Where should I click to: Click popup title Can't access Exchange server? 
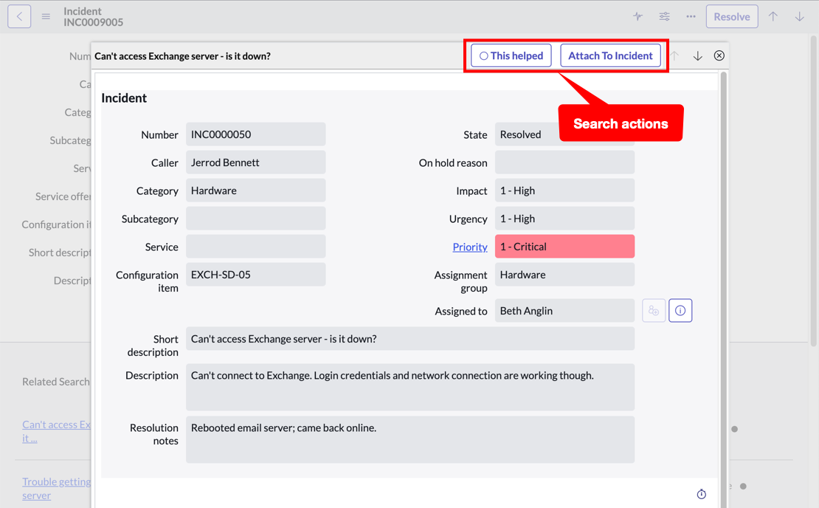coord(182,56)
